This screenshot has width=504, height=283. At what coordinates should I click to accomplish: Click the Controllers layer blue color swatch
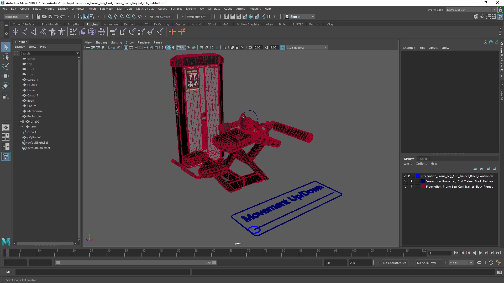pos(418,176)
